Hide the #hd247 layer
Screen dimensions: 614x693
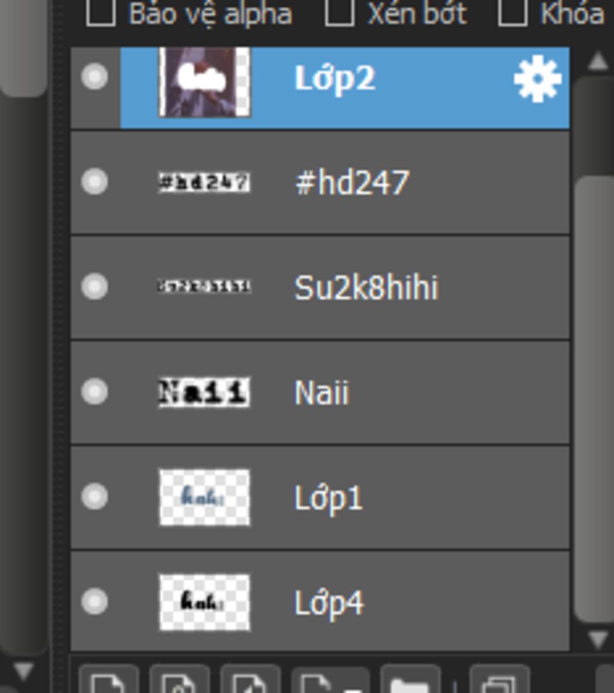[x=95, y=182]
